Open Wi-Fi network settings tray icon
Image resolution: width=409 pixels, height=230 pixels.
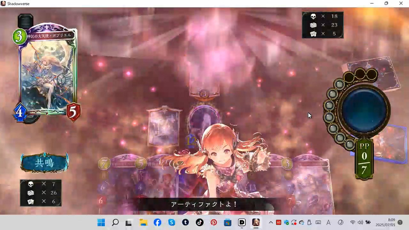tap(352, 222)
